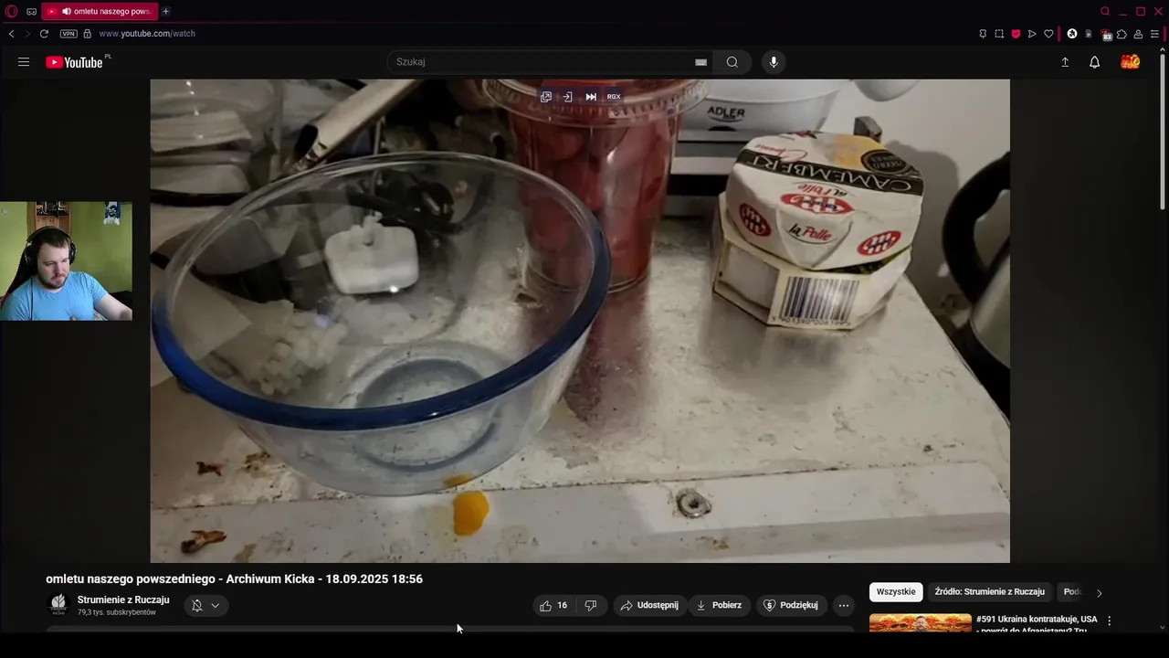
Task: Pop out video with detach overlay icon
Action: 546,97
